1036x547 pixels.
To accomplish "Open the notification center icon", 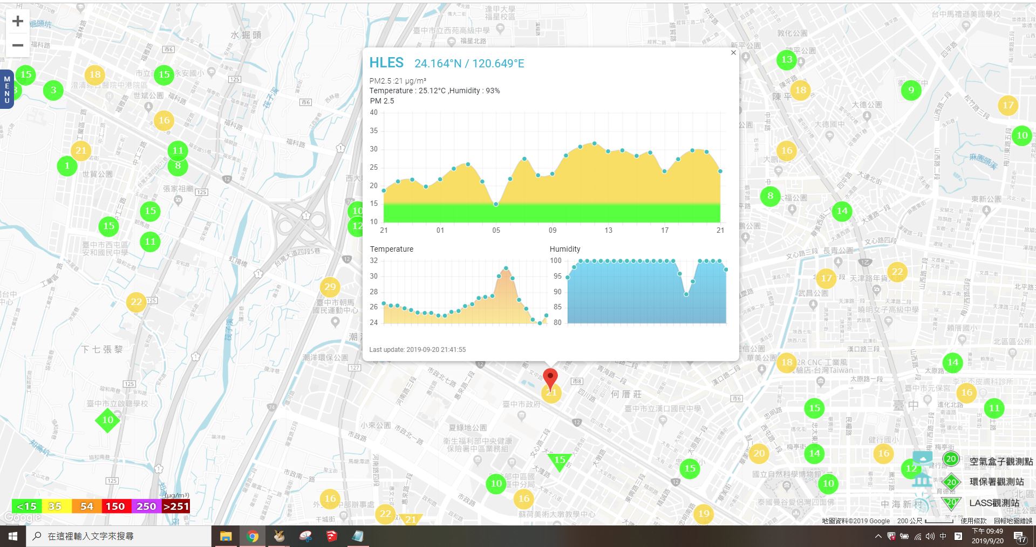I will [1020, 537].
